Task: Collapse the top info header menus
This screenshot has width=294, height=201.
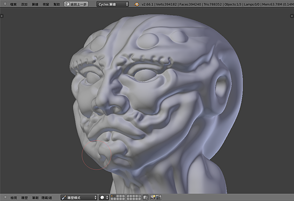Action: coord(5,3)
